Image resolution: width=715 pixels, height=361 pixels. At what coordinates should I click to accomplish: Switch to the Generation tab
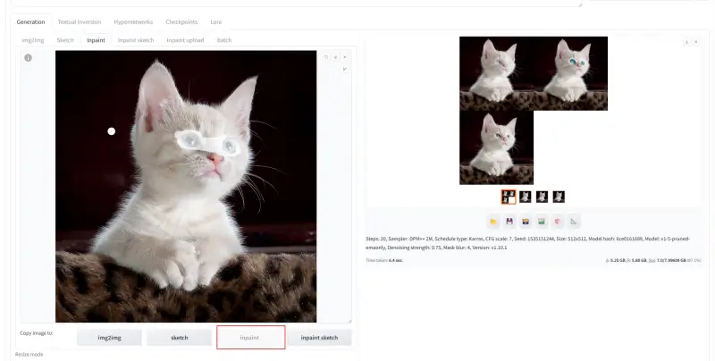point(31,21)
